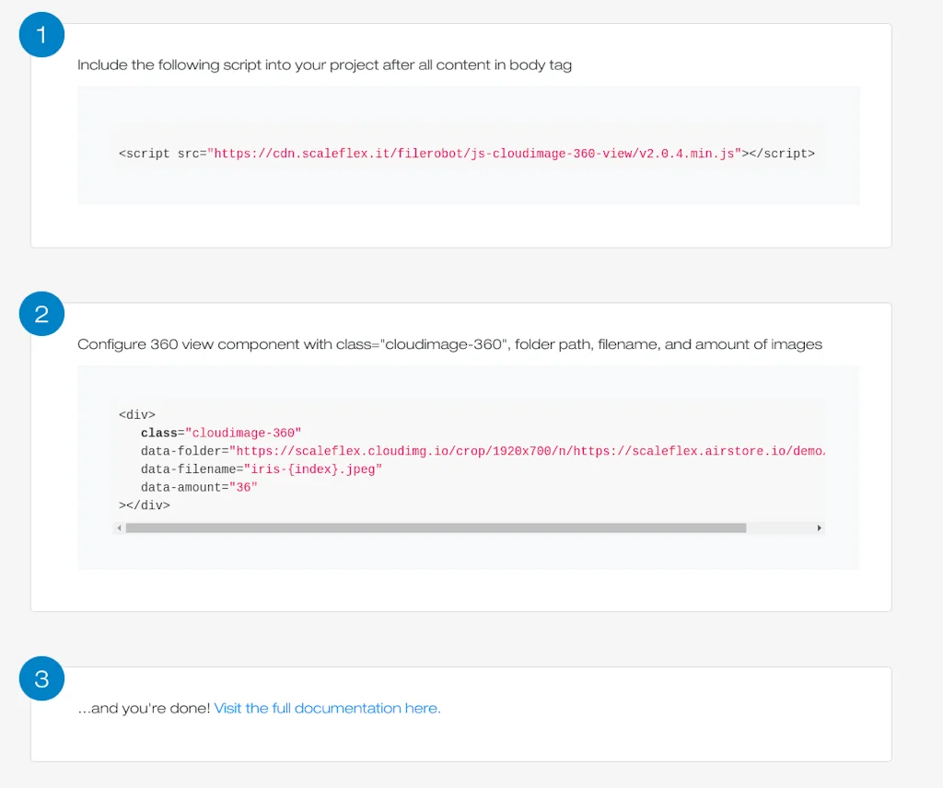The height and width of the screenshot is (788, 943).
Task: Click the data-amount "36" value
Action: [243, 488]
